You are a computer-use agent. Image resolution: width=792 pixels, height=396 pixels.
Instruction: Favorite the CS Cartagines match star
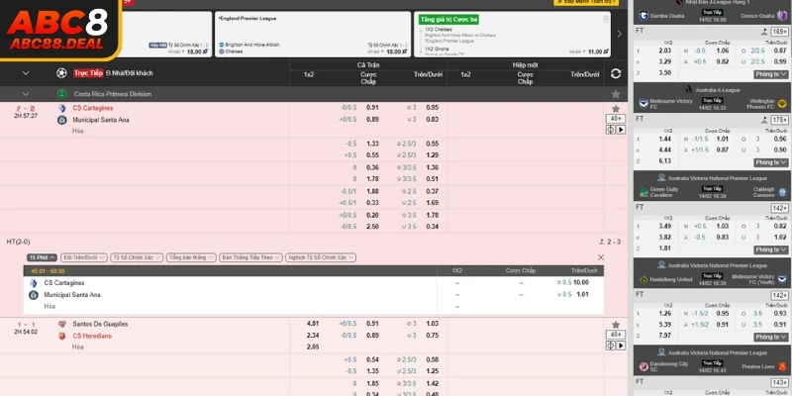[616, 108]
